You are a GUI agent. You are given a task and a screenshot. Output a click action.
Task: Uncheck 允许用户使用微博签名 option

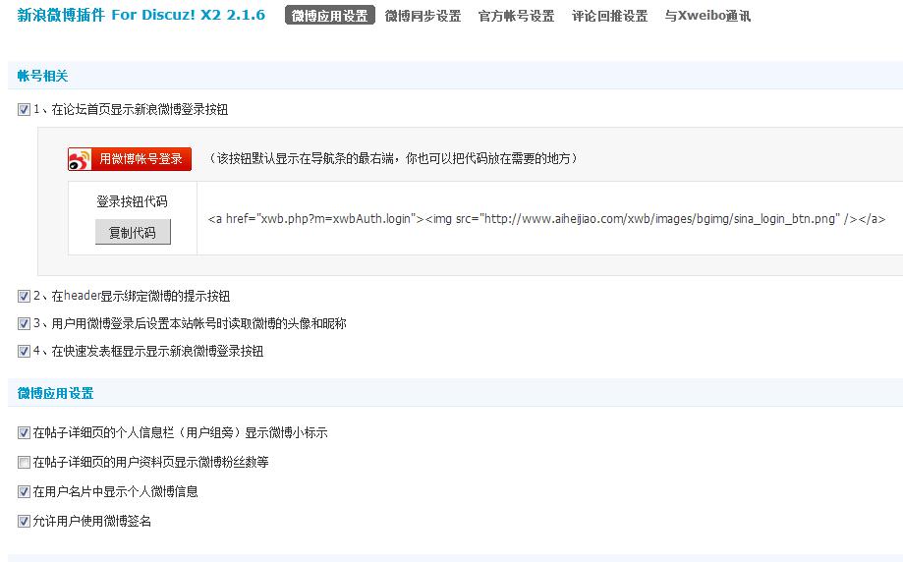pyautogui.click(x=24, y=521)
